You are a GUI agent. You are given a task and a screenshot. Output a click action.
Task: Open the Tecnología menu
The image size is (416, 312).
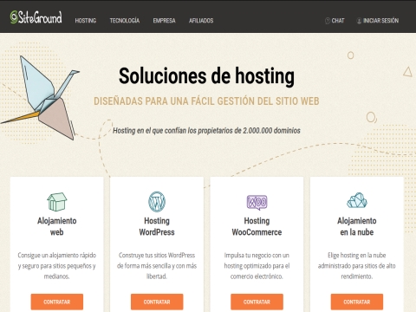[x=125, y=21]
